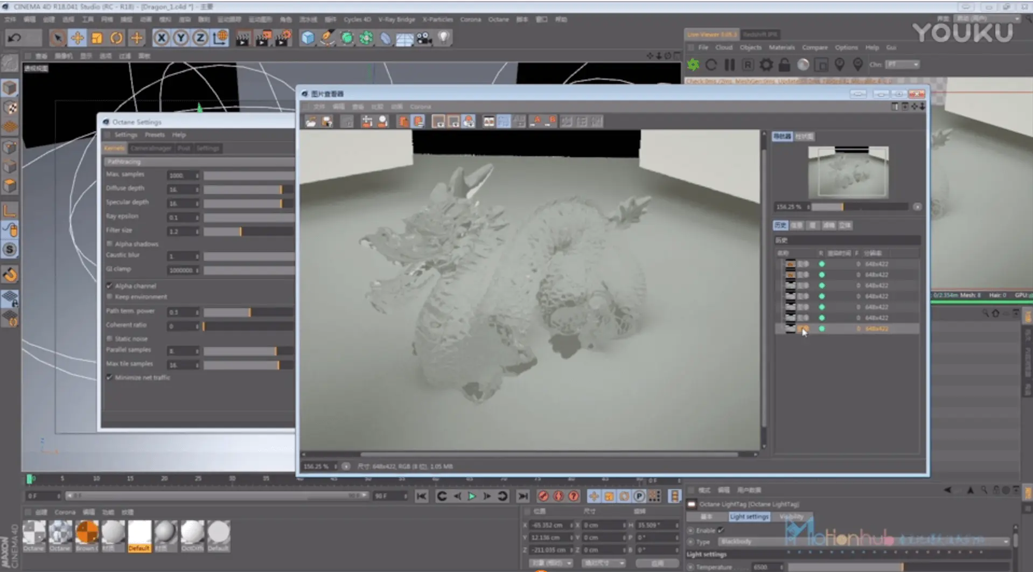The height and width of the screenshot is (572, 1033).
Task: Open the Chn channel dropdown
Action: point(903,65)
